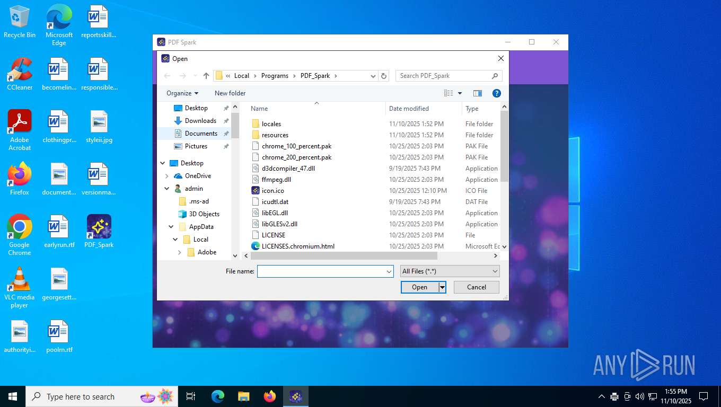
Task: Select the Microsoft Edge desktop shortcut
Action: pos(59,25)
